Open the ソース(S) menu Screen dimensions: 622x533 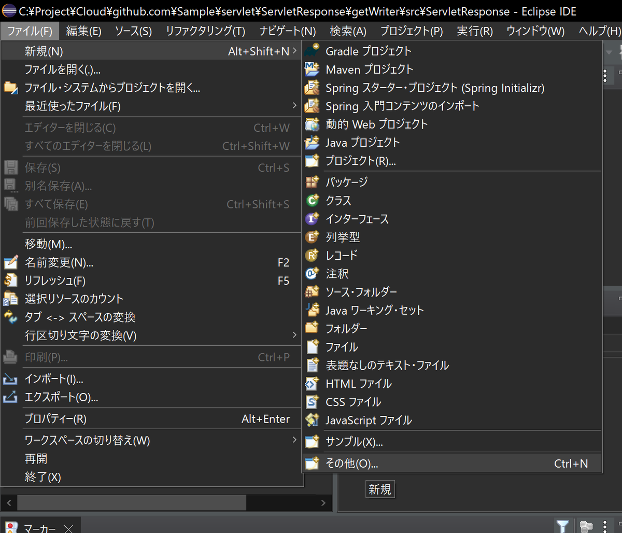pyautogui.click(x=133, y=31)
